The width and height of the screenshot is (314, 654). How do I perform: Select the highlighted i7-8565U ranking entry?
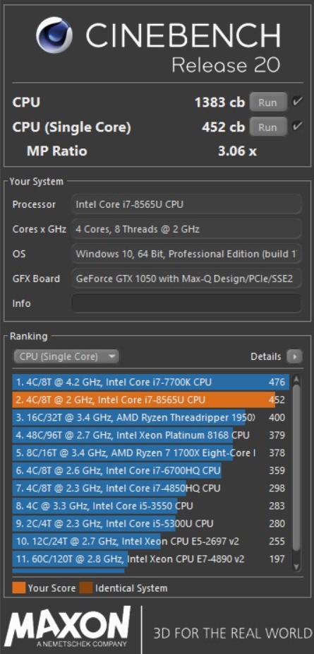click(x=151, y=399)
